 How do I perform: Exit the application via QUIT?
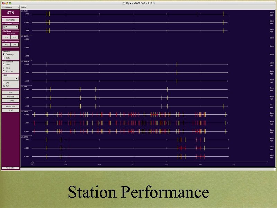[x=11, y=111]
